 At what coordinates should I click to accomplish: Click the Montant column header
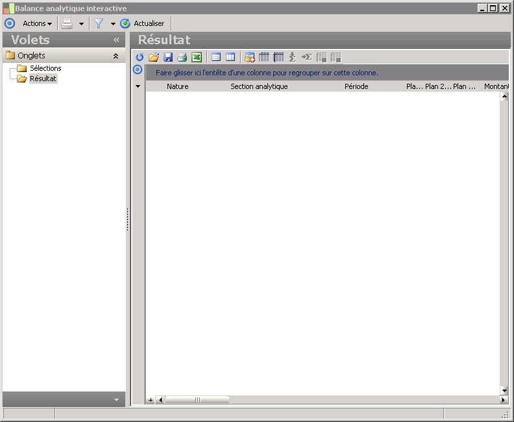pos(496,86)
